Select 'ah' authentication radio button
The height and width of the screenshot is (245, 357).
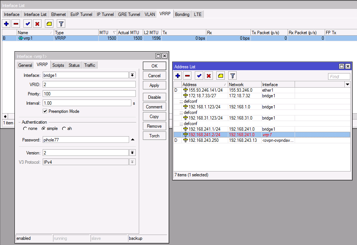coord(64,129)
